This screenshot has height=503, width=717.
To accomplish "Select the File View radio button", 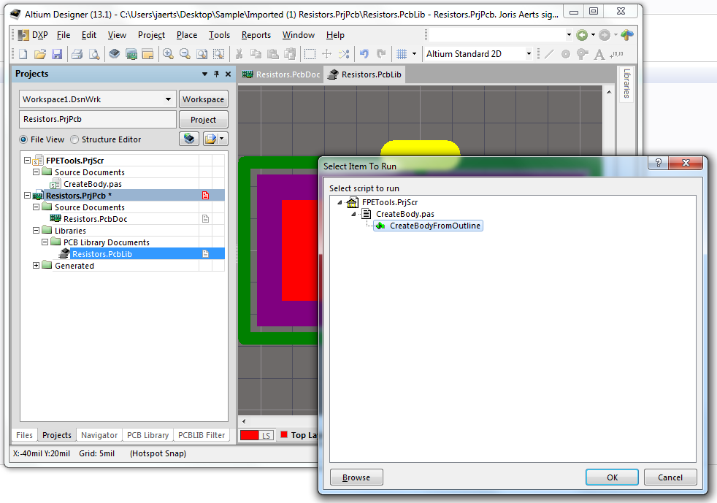I will pos(23,139).
